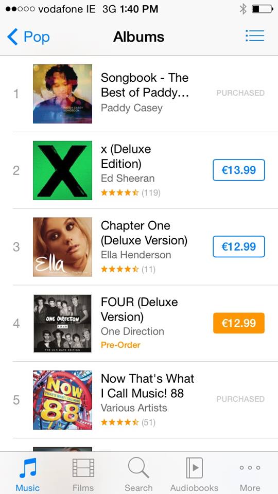The width and height of the screenshot is (278, 494).
Task: Go back to Pop via the chevron
Action: click(12, 37)
